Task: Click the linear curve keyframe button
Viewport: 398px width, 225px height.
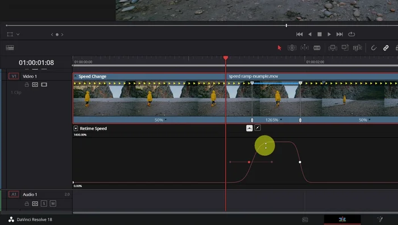Action: coord(258,128)
